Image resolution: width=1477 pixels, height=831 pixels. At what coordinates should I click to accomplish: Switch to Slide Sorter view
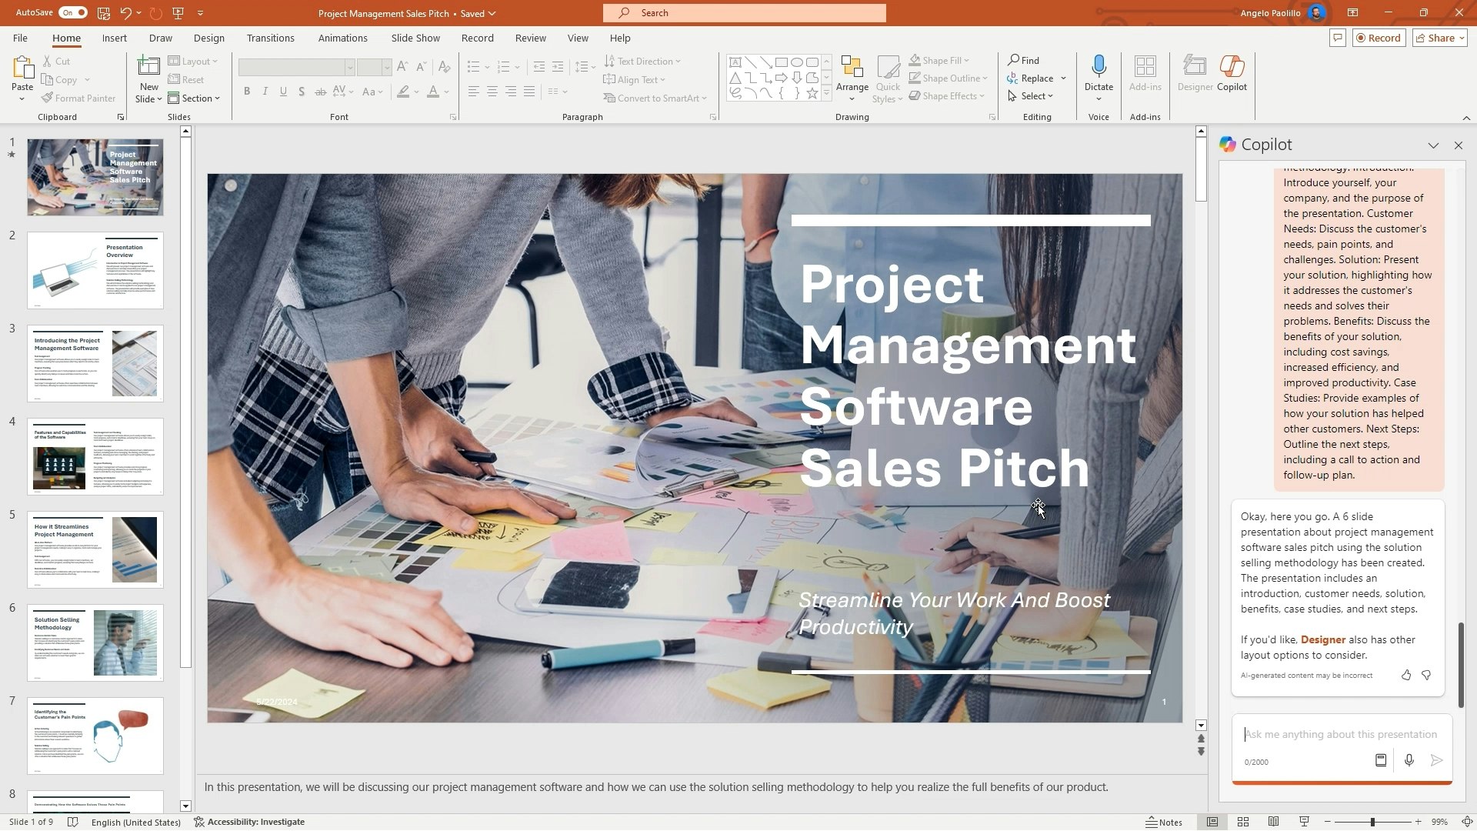1243,823
